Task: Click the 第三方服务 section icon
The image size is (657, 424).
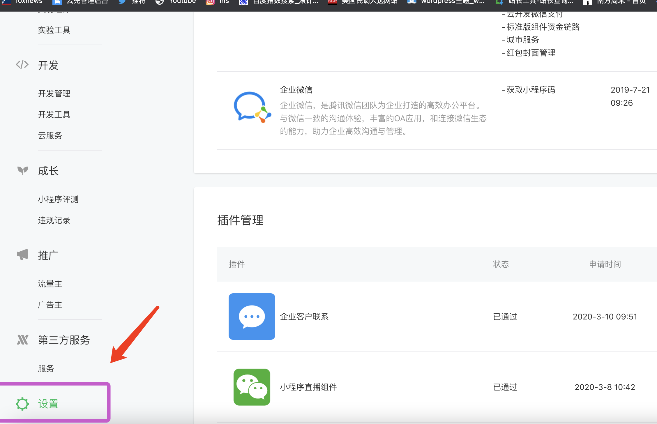Action: (x=22, y=340)
